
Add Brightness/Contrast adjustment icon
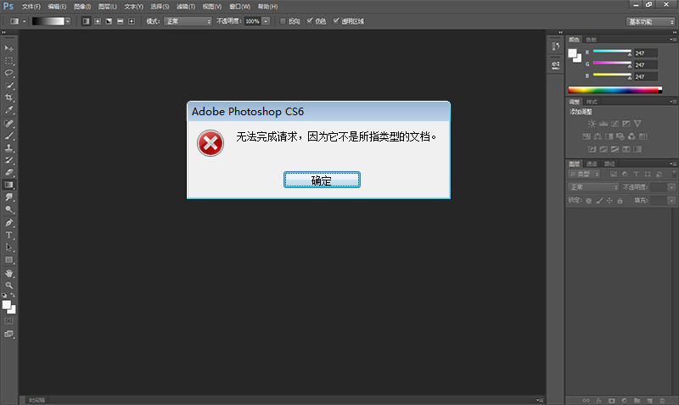click(x=592, y=124)
